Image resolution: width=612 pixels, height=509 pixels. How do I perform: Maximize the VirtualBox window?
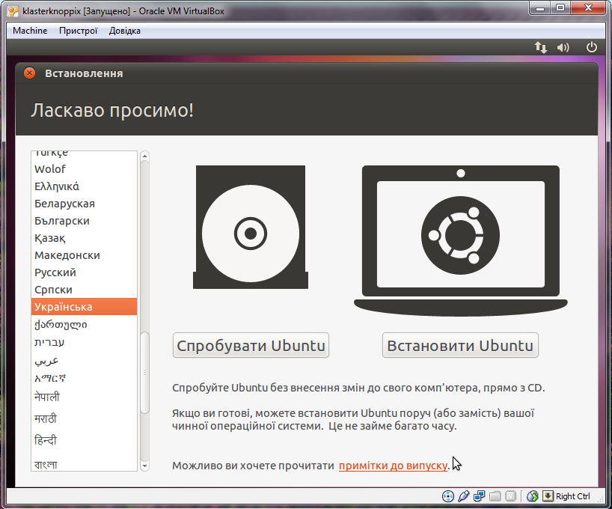pyautogui.click(x=560, y=7)
